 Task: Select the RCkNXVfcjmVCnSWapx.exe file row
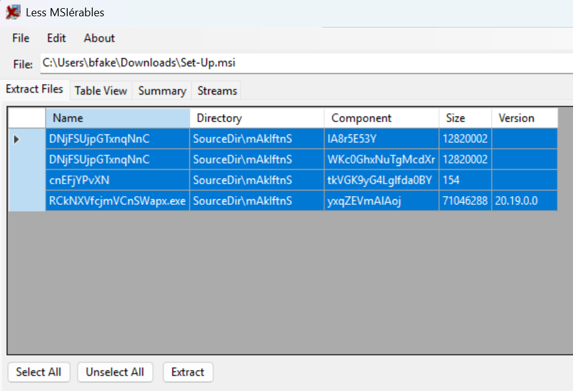point(117,201)
